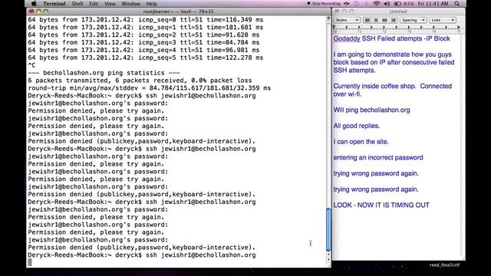The height and width of the screenshot is (276, 491).
Task: Expand the Lists dropdown in TextEdit
Action: point(443,20)
